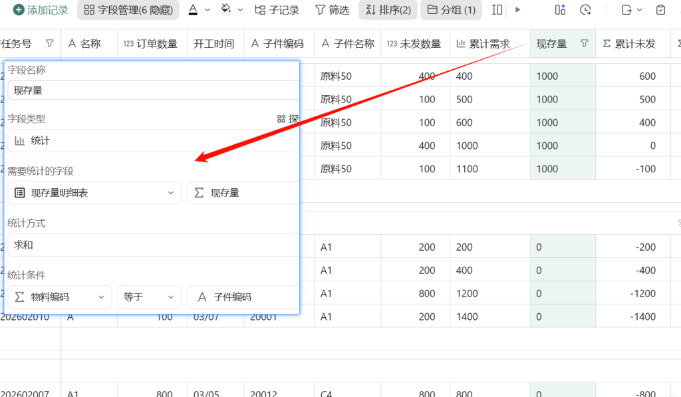The height and width of the screenshot is (397, 681).
Task: Open 字段管理 (6 隐藏) field manager
Action: pyautogui.click(x=128, y=9)
